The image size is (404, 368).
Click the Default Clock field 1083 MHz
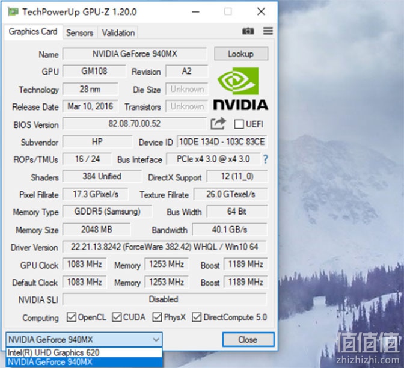point(85,282)
